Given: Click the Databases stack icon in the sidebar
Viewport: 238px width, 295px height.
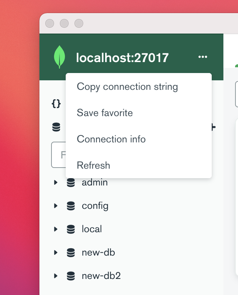Looking at the screenshot, I should tap(56, 127).
